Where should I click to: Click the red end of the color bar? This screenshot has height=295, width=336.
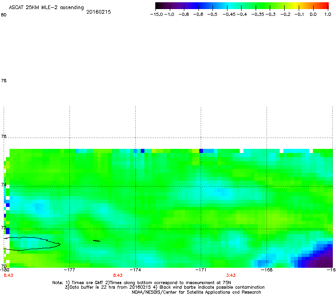click(x=325, y=5)
